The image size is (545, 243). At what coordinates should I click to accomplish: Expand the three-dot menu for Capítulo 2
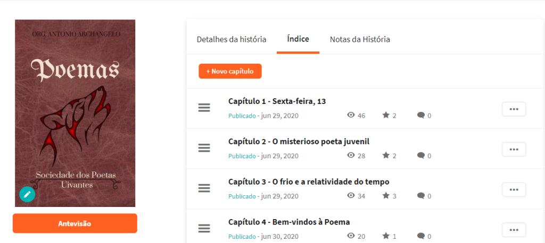coord(514,149)
